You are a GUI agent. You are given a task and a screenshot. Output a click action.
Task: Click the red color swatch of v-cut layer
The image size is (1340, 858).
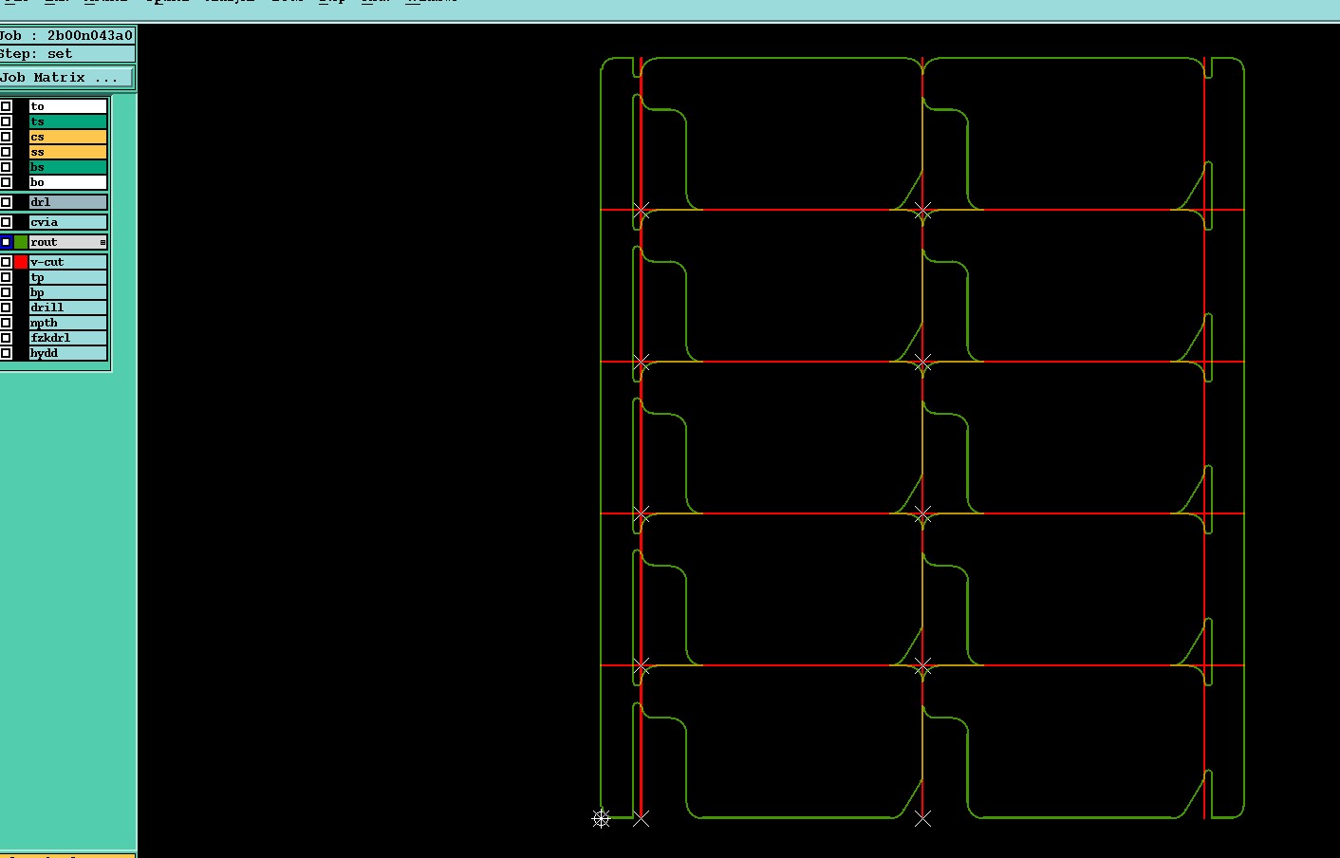[21, 262]
